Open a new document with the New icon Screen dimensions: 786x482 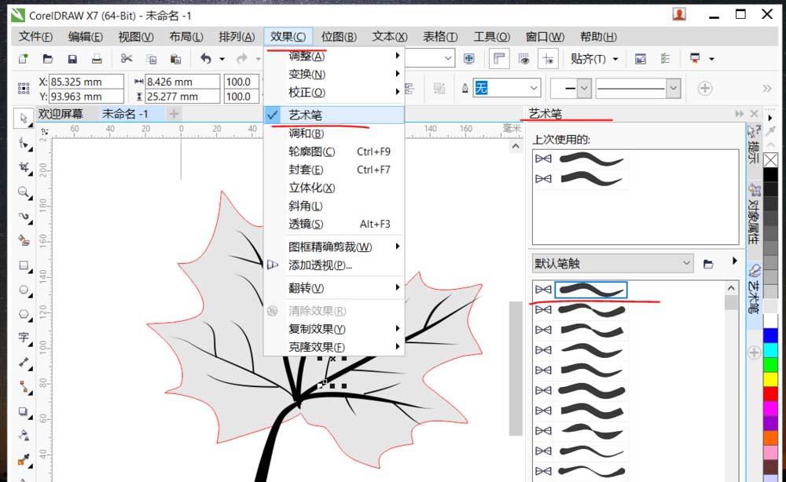(22, 58)
